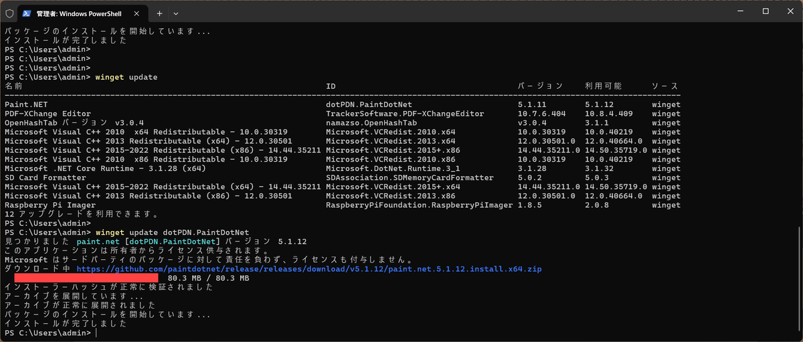Click version 5.1.11 of Paint.NET
This screenshot has width=803, height=342.
(x=531, y=104)
